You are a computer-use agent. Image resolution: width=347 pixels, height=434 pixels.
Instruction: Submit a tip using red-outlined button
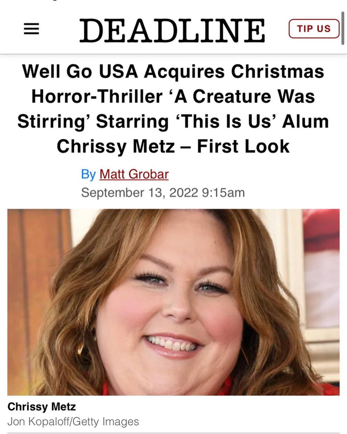pos(314,29)
